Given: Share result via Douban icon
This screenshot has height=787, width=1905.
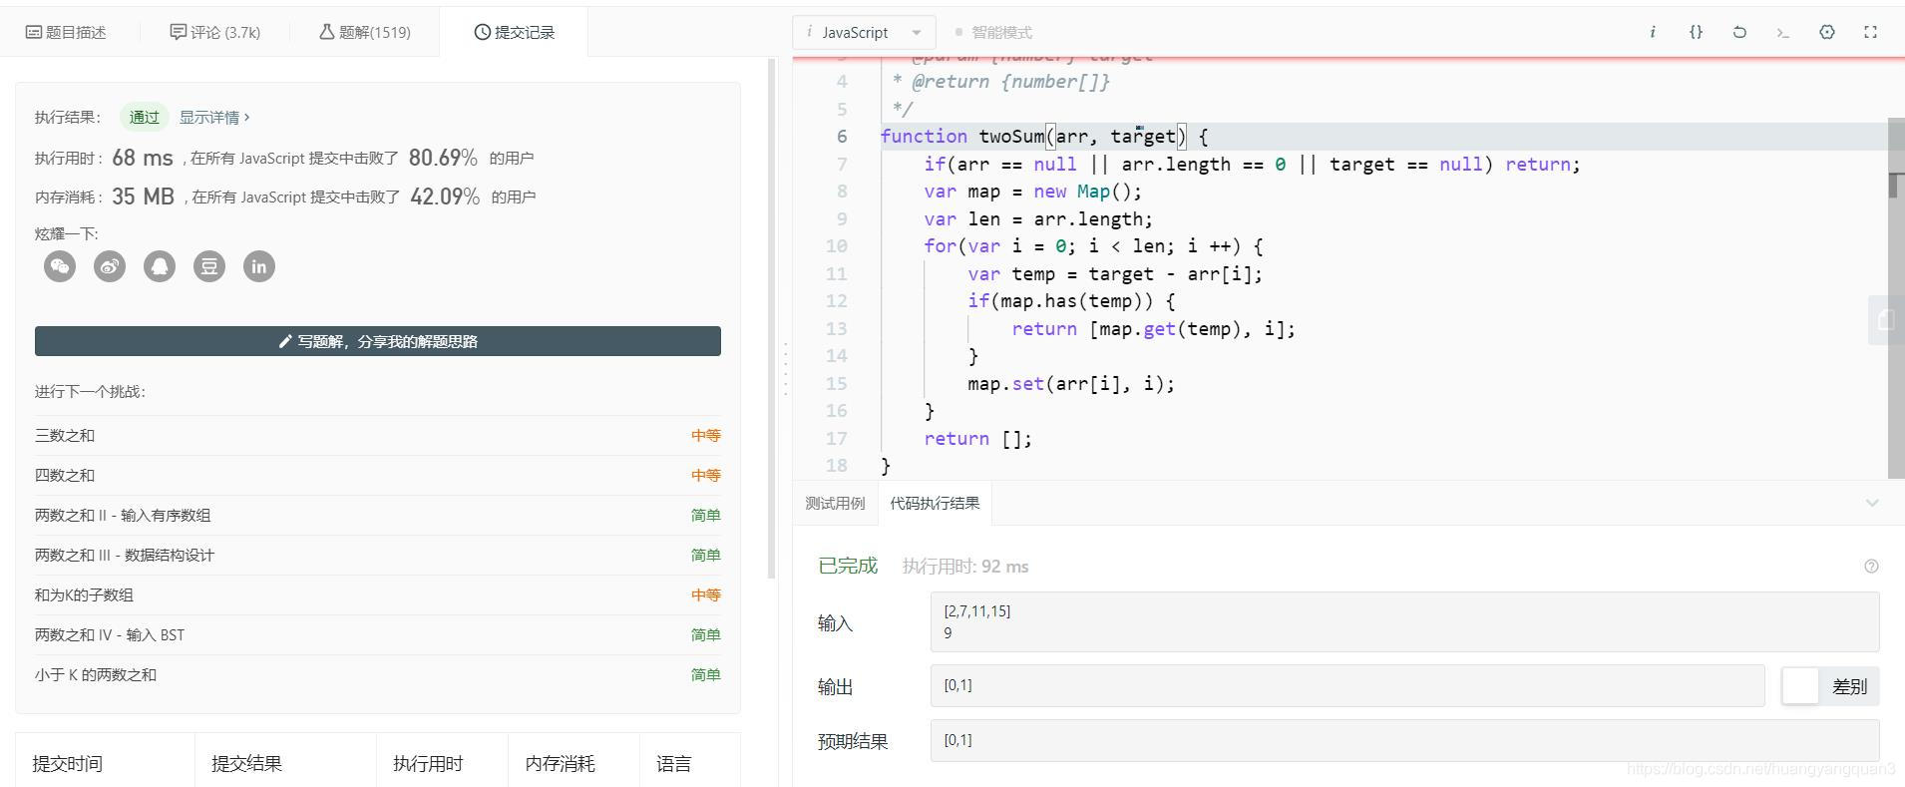Looking at the screenshot, I should [209, 266].
